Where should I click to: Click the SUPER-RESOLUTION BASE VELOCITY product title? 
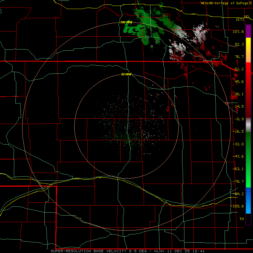pyautogui.click(x=89, y=251)
